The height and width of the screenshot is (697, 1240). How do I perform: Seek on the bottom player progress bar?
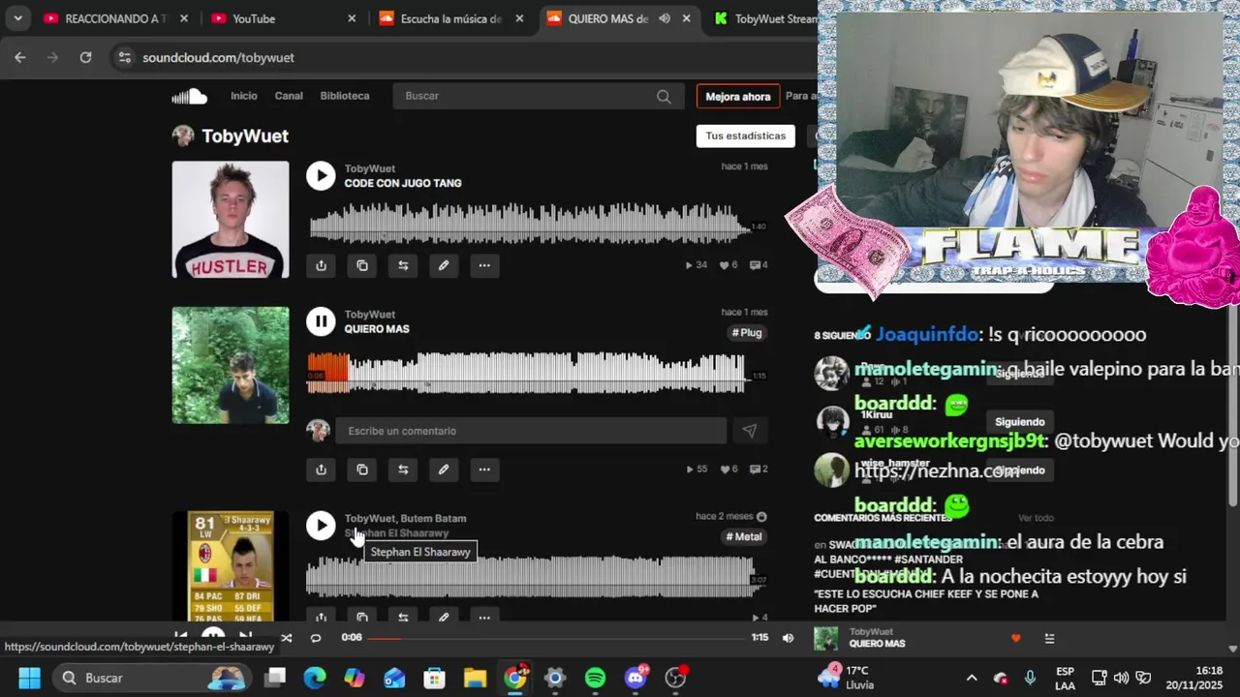pos(557,638)
